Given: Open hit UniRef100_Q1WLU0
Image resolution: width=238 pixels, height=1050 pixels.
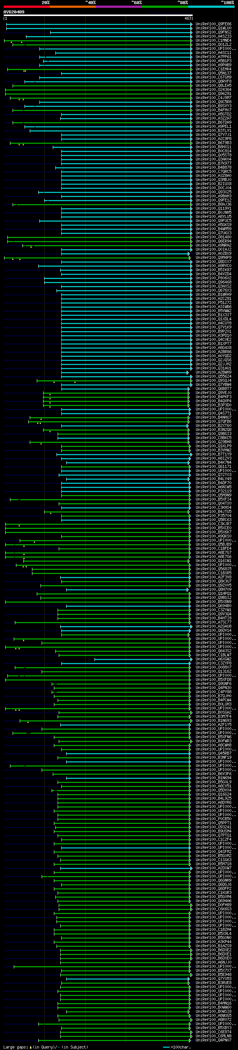Looking at the screenshot, I should point(213,28).
